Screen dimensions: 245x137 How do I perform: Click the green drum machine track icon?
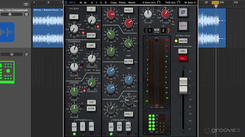click(7, 72)
